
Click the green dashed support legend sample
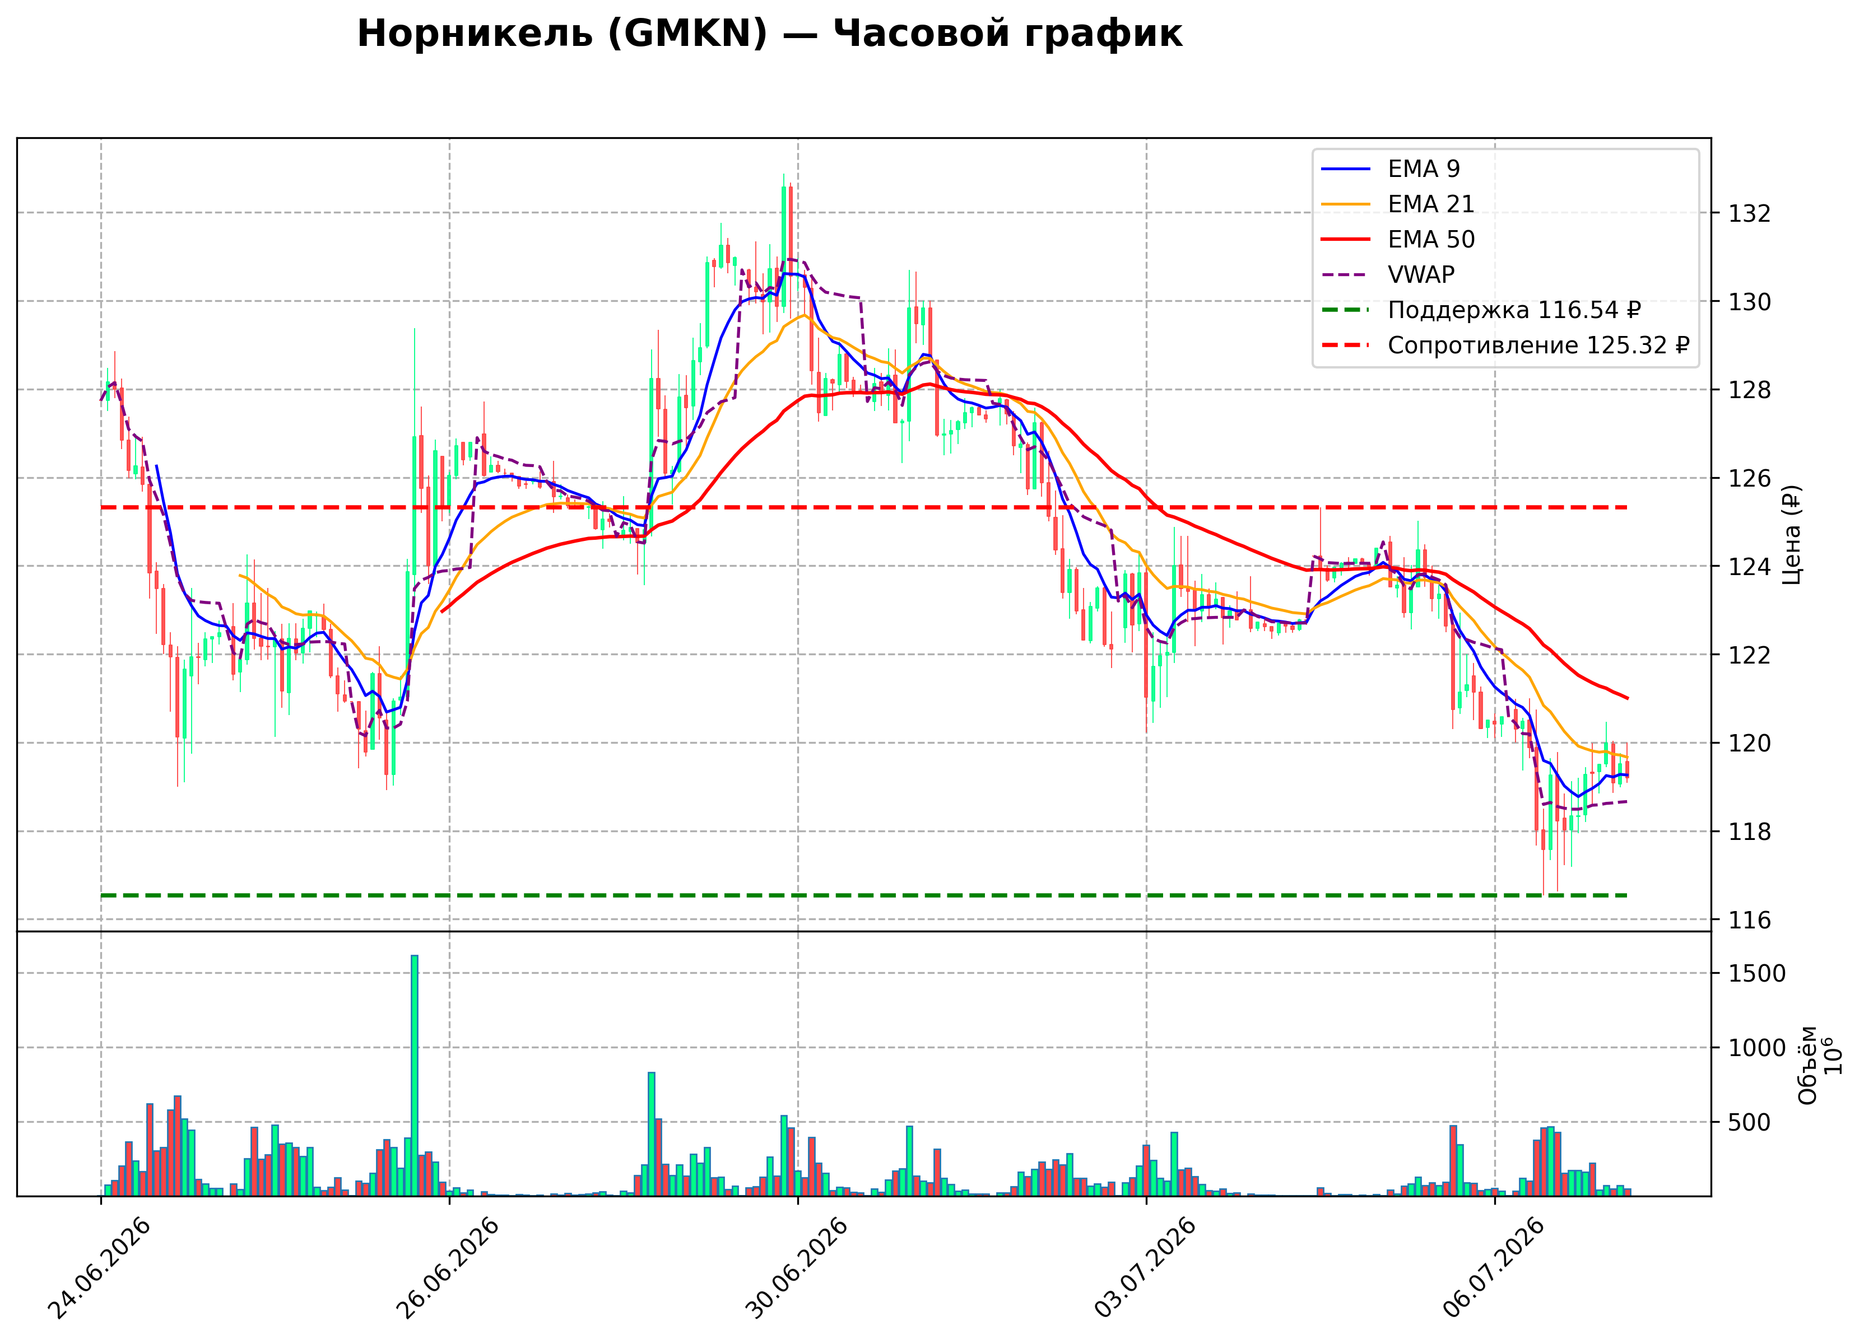(1345, 311)
